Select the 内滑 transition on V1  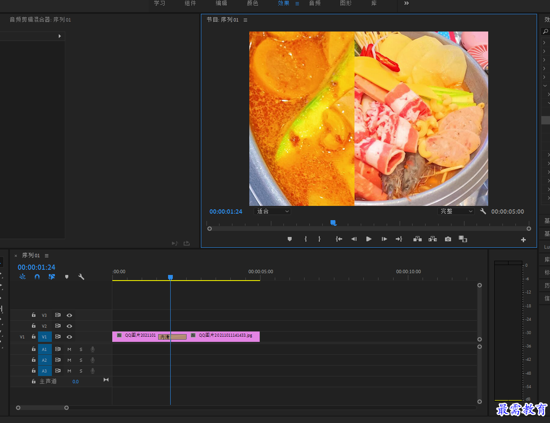click(x=172, y=337)
